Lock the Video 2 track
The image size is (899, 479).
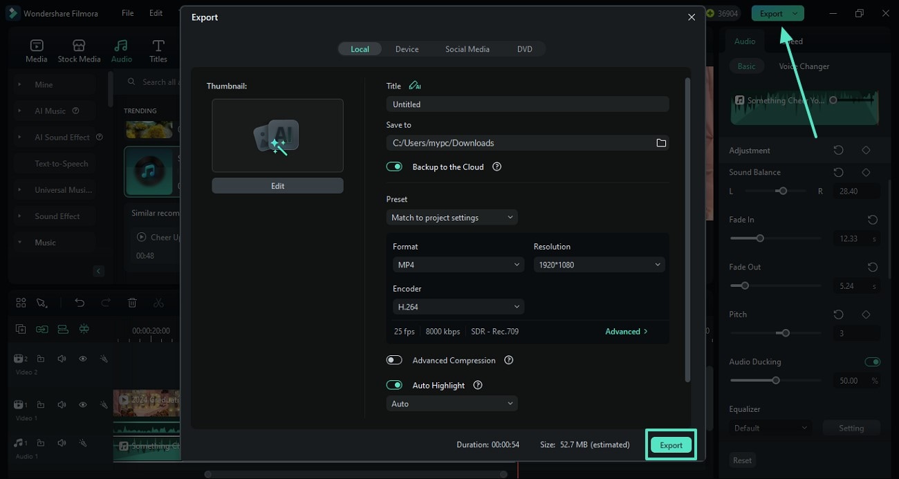coord(41,359)
